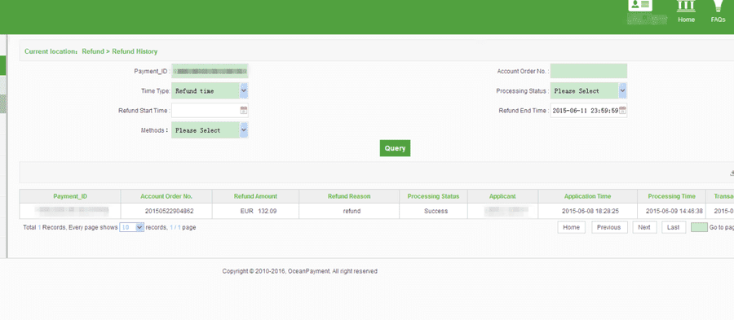
Task: Click the Next page button
Action: tap(644, 227)
